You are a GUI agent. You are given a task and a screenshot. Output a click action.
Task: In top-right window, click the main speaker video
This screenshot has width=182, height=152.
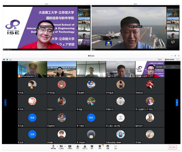click(129, 28)
